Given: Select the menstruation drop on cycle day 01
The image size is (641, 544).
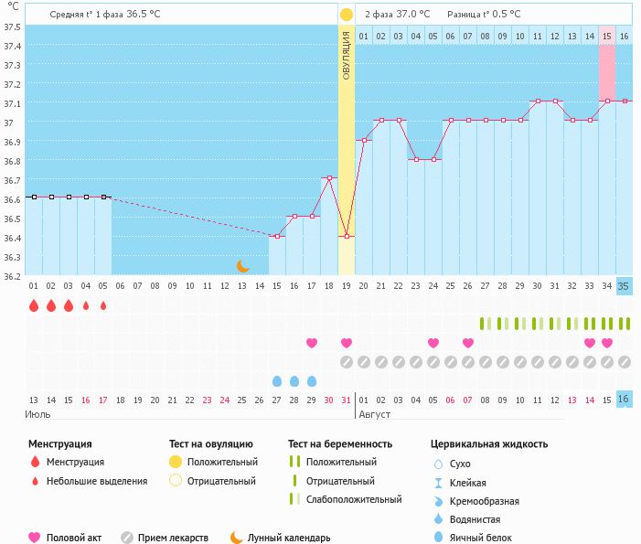Looking at the screenshot, I should (x=34, y=306).
